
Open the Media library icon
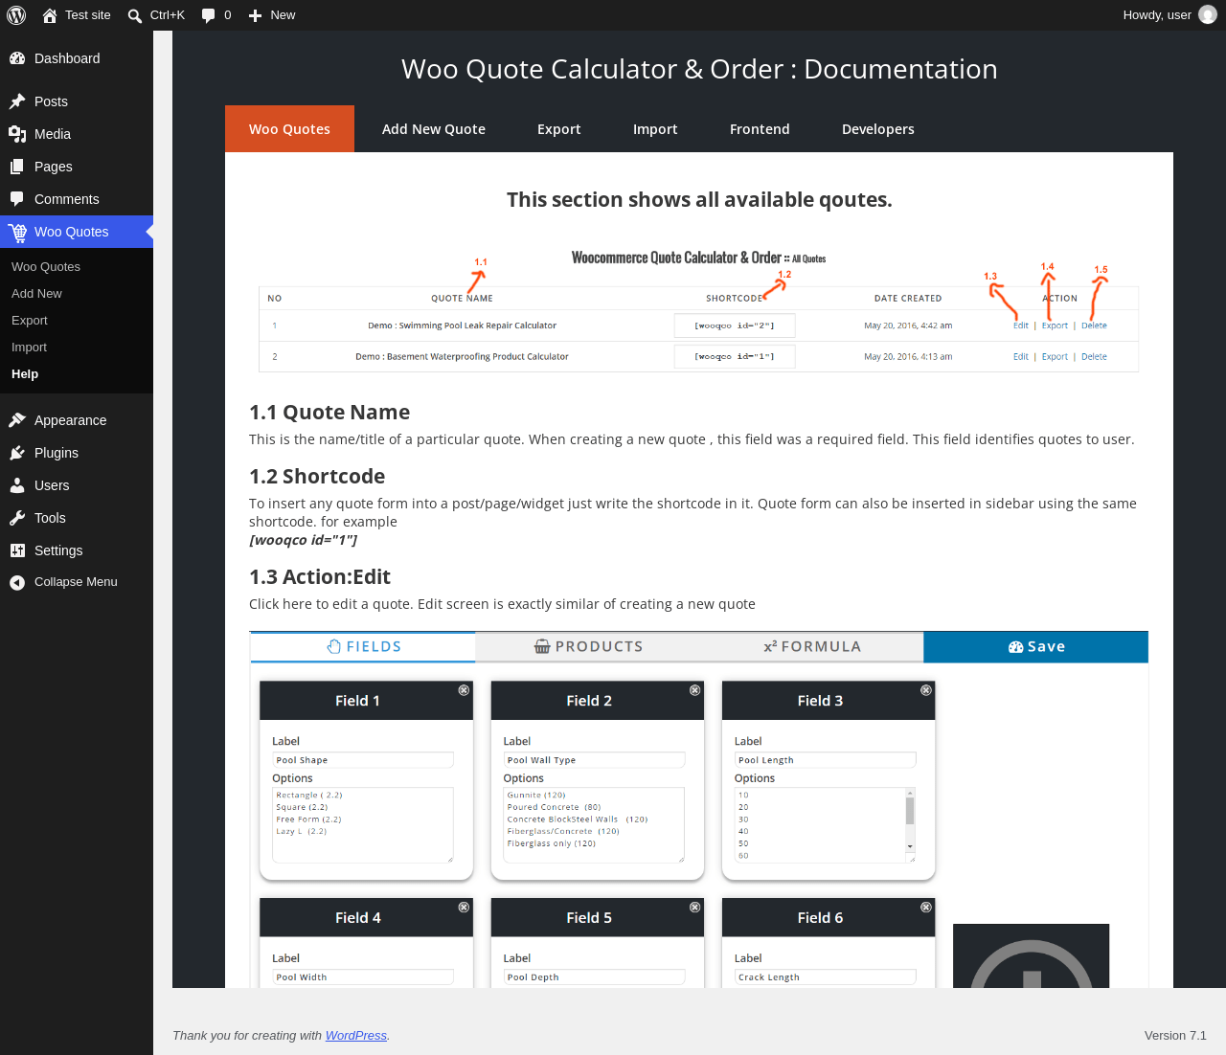[17, 134]
